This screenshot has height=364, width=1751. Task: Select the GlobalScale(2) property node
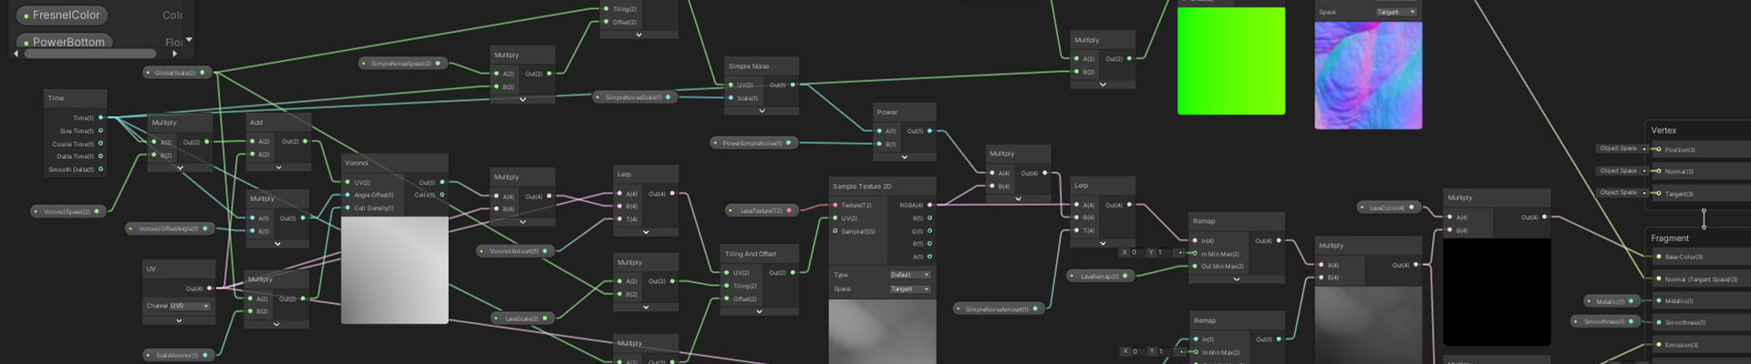pyautogui.click(x=177, y=72)
